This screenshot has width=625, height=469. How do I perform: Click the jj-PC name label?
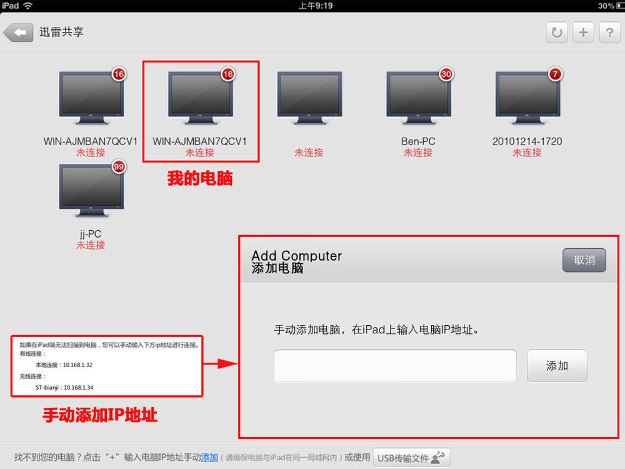tap(91, 234)
